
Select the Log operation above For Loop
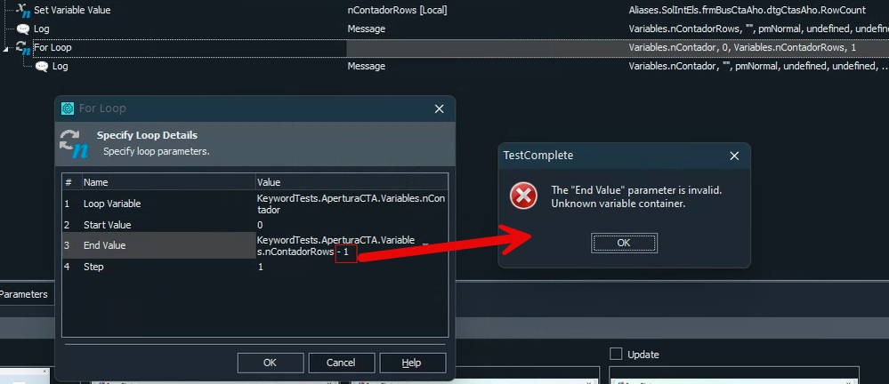click(x=445, y=28)
